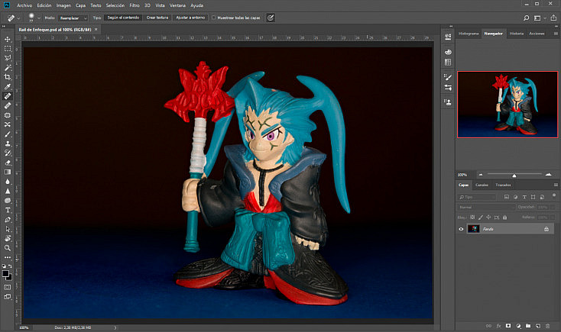Select the Horizontal Type tool
The image size is (561, 332).
click(x=8, y=210)
